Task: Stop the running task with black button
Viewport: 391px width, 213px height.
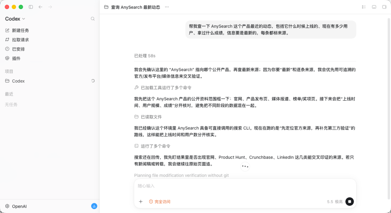Action: tap(349, 201)
